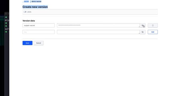Screen dimensions: 171x96
Task: Open the demo-secret breadcrumb link
Action: pos(36,2)
